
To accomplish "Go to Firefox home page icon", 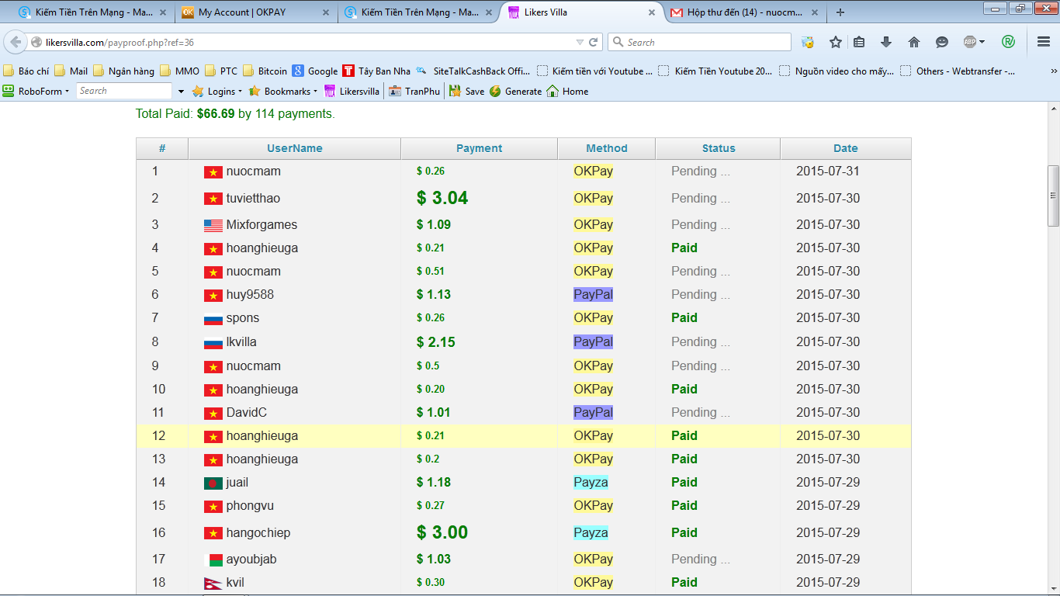I will pyautogui.click(x=913, y=42).
